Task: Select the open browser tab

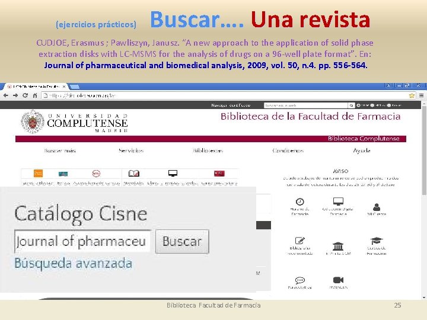Action: tap(36, 87)
